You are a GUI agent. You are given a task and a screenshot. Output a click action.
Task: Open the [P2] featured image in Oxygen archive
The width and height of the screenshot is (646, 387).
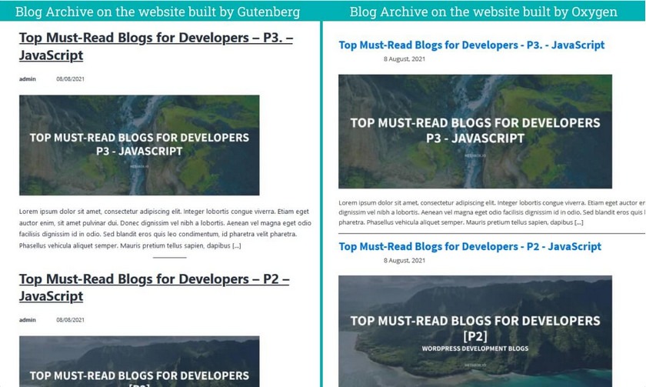pyautogui.click(x=475, y=329)
